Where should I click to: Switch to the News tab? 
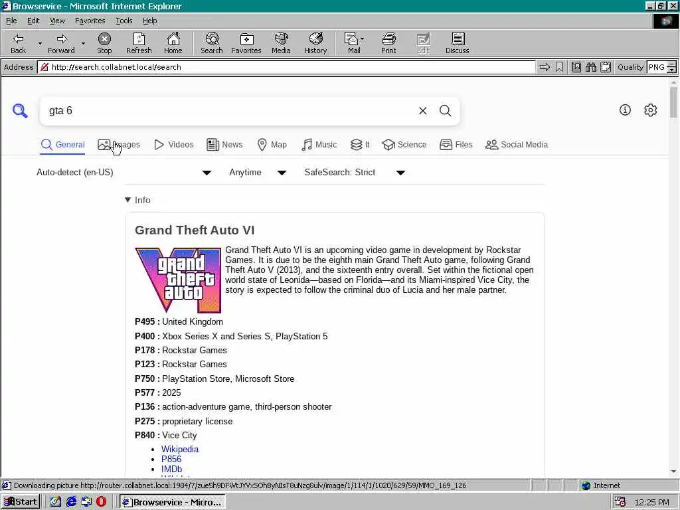224,145
